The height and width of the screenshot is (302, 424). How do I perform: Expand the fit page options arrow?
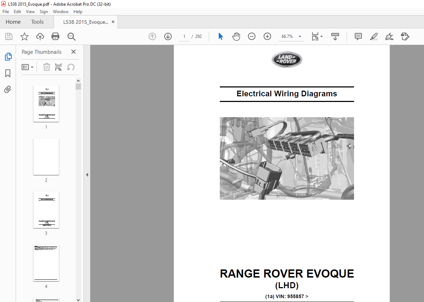(x=321, y=36)
